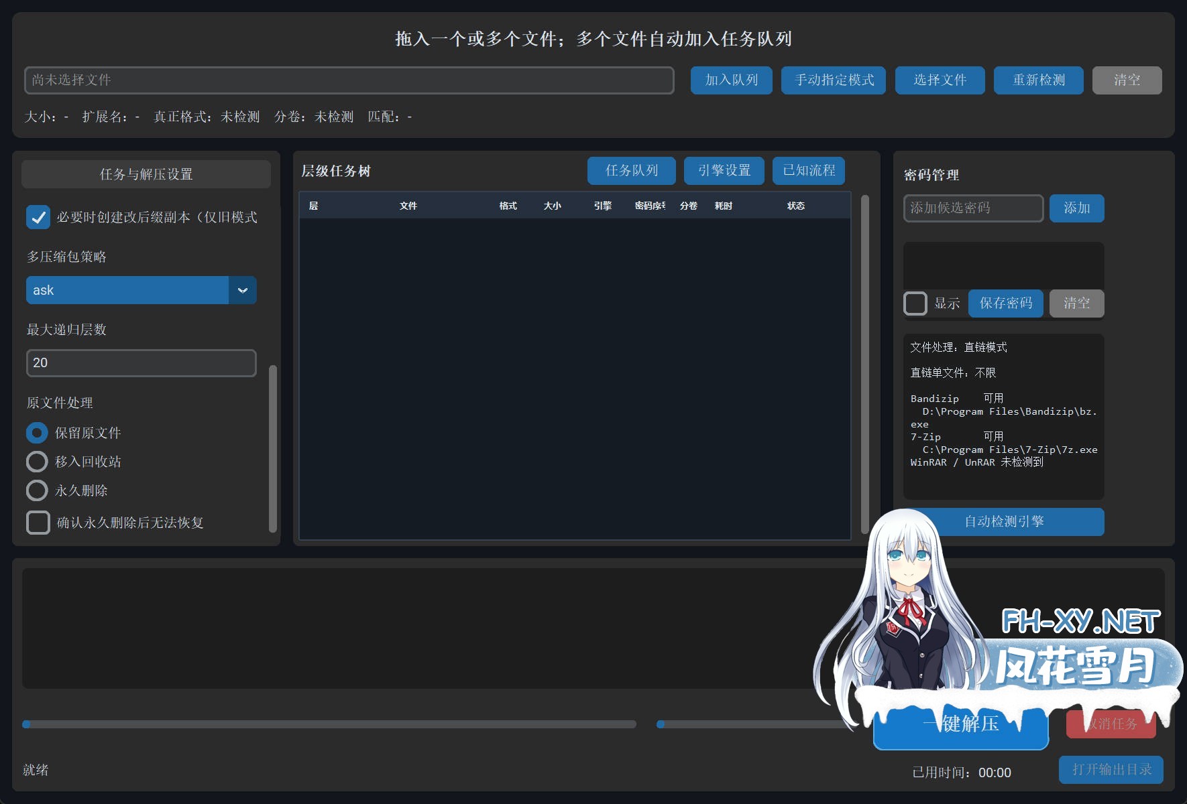Click the 加入队列 button
Viewport: 1187px width, 804px height.
click(732, 80)
